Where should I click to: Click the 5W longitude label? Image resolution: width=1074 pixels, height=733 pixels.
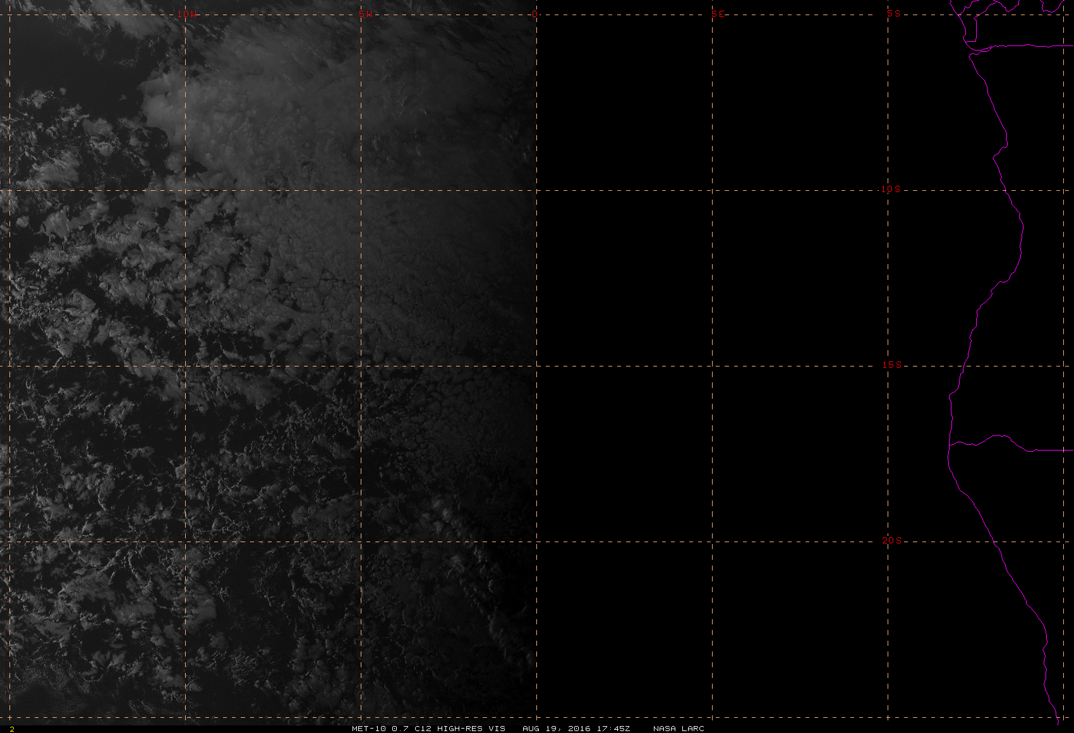tap(365, 14)
